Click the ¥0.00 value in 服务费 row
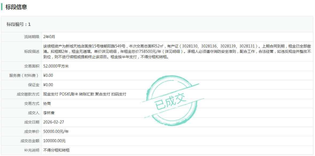The image size is (315, 156). pyautogui.click(x=48, y=75)
